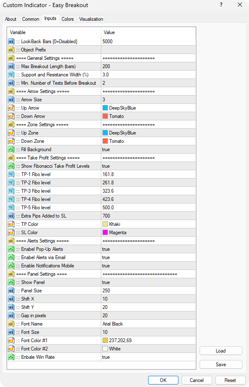Click the Variable column header
Viewport: 249px width, 387px height.
17,32
